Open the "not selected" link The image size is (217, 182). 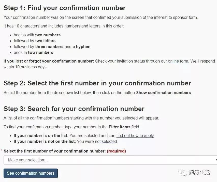106,142
